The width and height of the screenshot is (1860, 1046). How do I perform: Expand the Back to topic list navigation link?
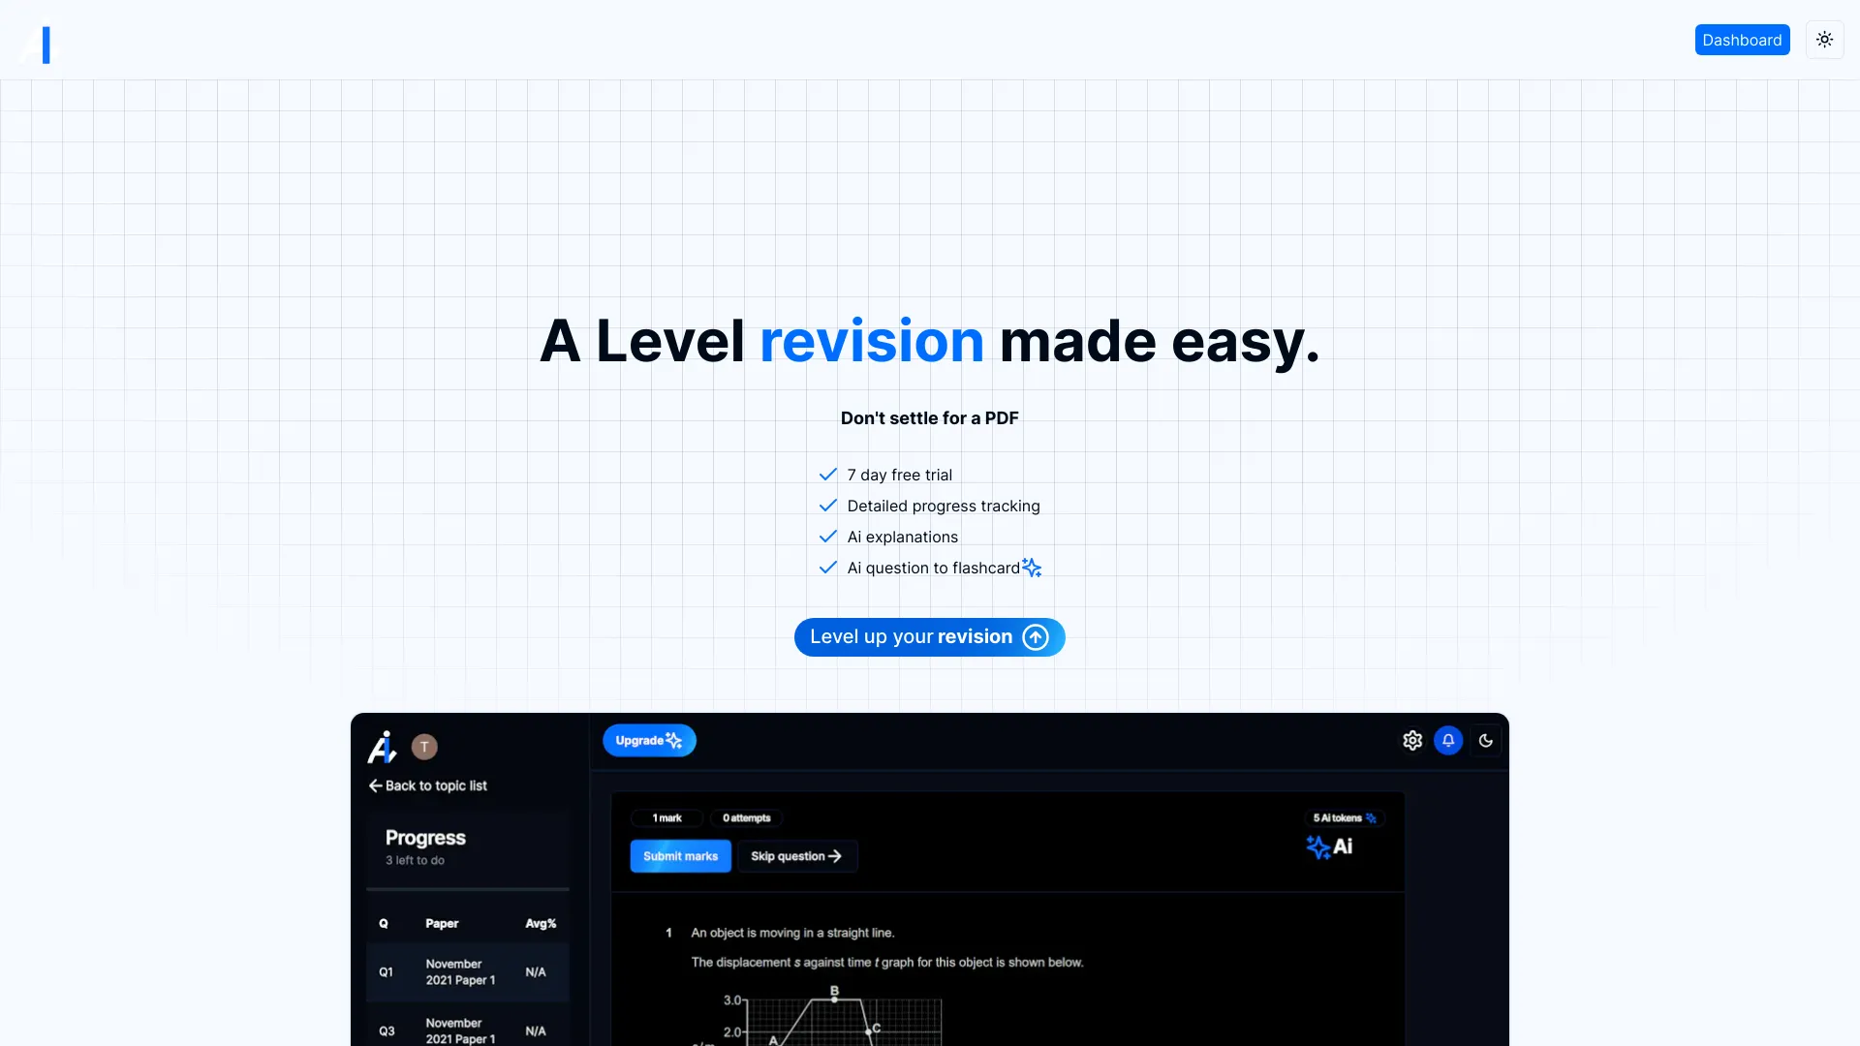coord(426,784)
